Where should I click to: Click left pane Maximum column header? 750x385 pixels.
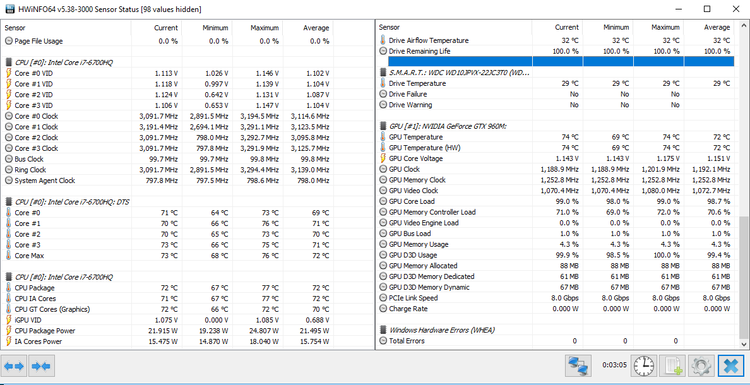[258, 28]
